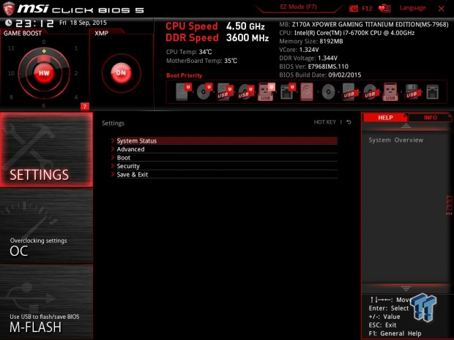The width and height of the screenshot is (454, 340).
Task: Click the Memory Size 8192MB text
Action: point(311,42)
